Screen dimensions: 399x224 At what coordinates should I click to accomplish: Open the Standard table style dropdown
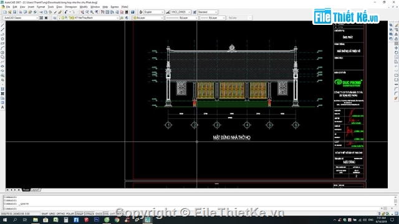click(208, 12)
